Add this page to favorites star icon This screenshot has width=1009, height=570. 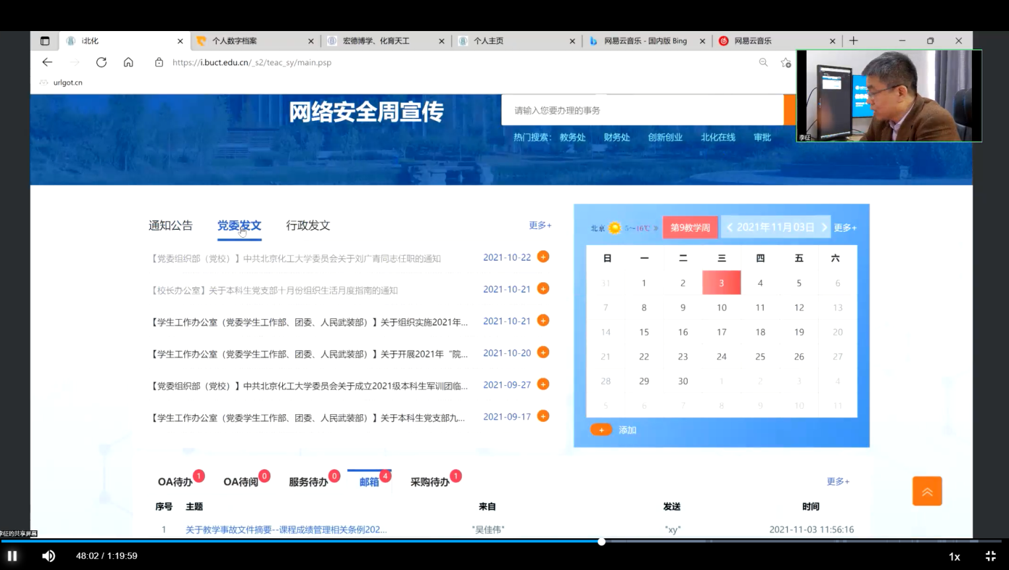785,62
